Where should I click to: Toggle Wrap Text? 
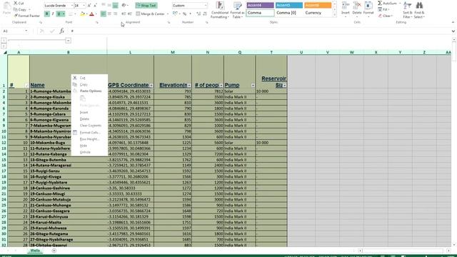[x=146, y=6]
